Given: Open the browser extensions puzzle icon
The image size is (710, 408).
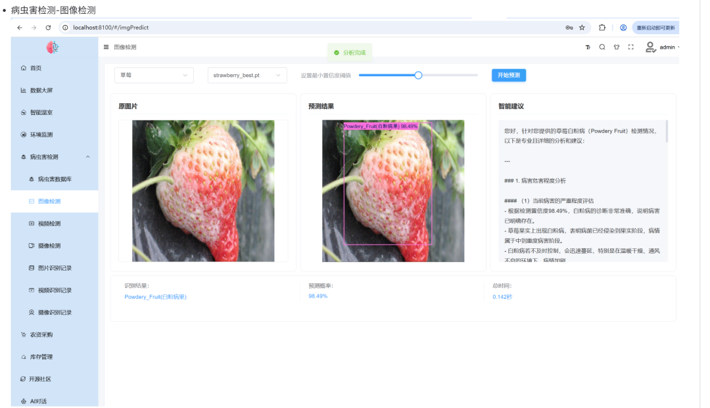Looking at the screenshot, I should 602,28.
